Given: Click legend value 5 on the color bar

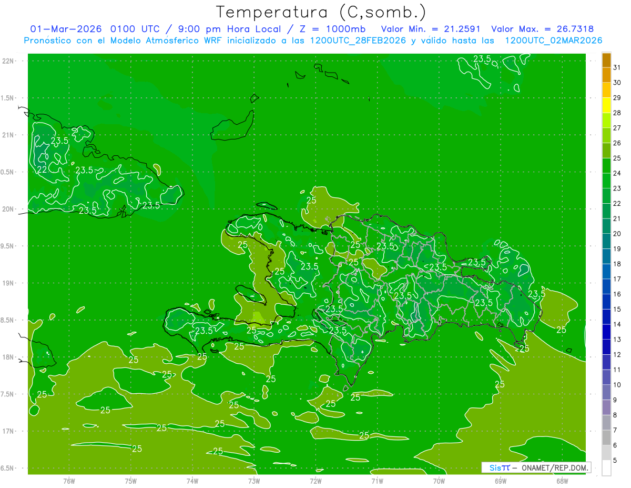Looking at the screenshot, I should [616, 461].
